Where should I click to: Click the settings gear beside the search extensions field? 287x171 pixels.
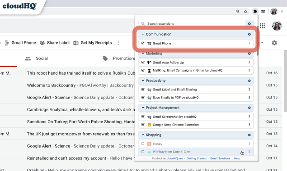(x=249, y=23)
